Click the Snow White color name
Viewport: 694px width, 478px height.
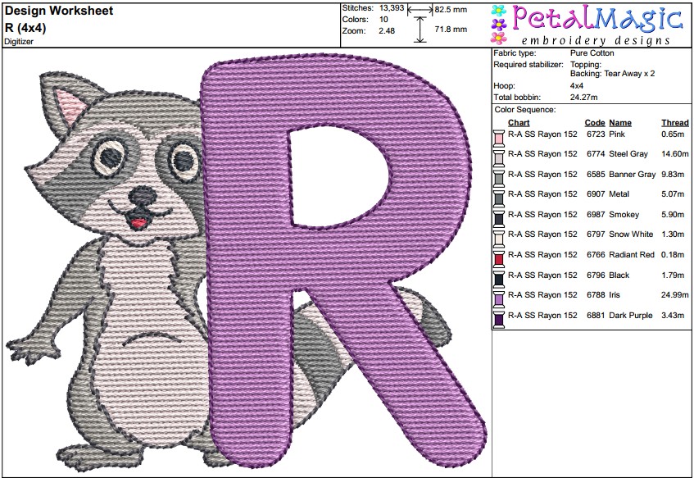pos(631,234)
